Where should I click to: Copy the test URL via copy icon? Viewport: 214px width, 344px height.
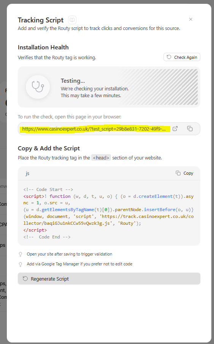[x=190, y=129]
